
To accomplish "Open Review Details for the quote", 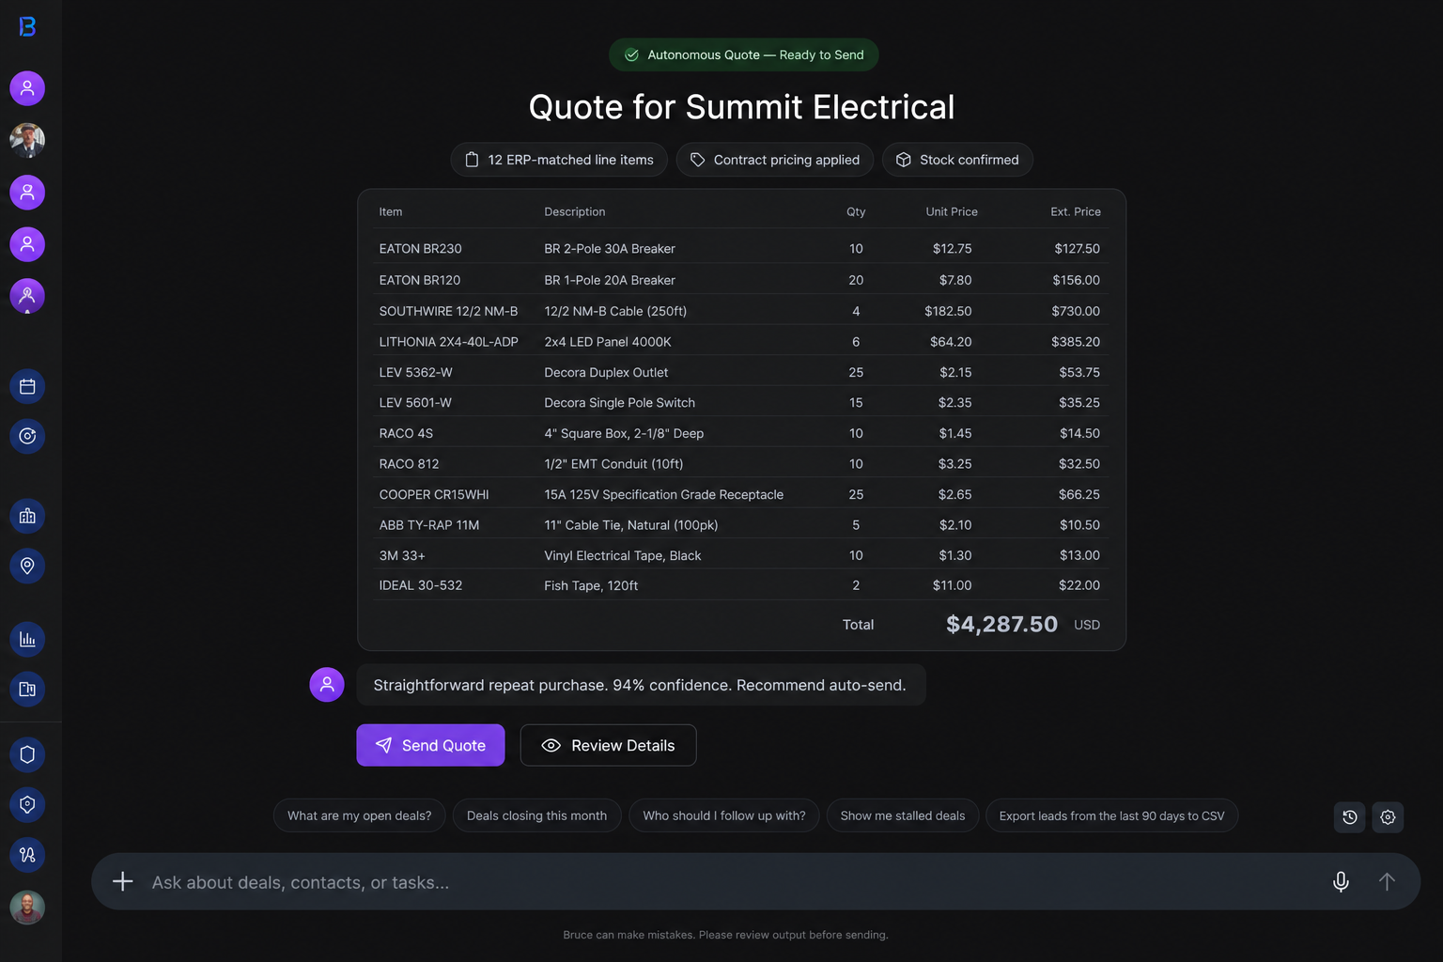I will [x=608, y=745].
